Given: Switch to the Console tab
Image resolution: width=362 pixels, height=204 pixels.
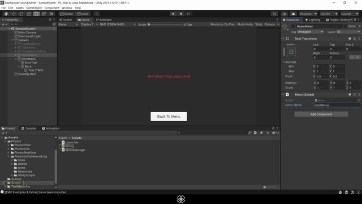Looking at the screenshot, I should click(x=29, y=129).
